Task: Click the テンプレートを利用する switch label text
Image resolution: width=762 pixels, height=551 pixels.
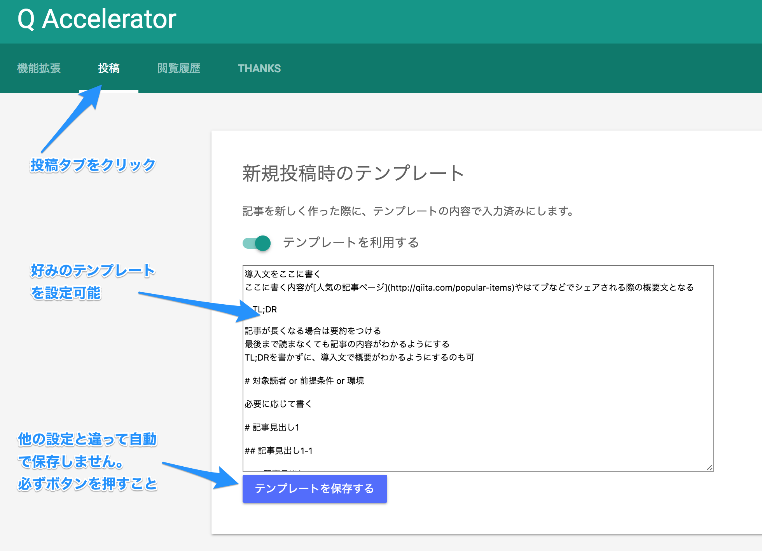Action: click(351, 242)
